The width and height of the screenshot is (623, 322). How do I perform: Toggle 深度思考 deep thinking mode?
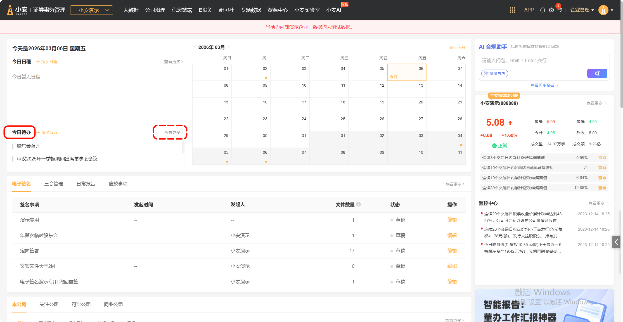pyautogui.click(x=494, y=73)
